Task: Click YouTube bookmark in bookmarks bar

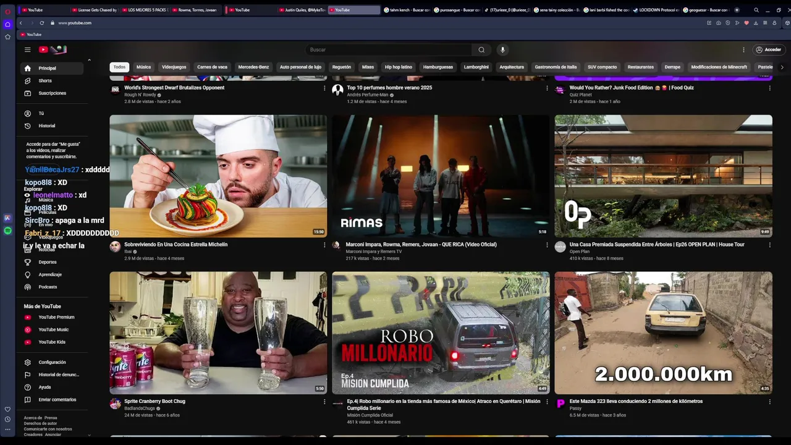Action: [x=31, y=35]
